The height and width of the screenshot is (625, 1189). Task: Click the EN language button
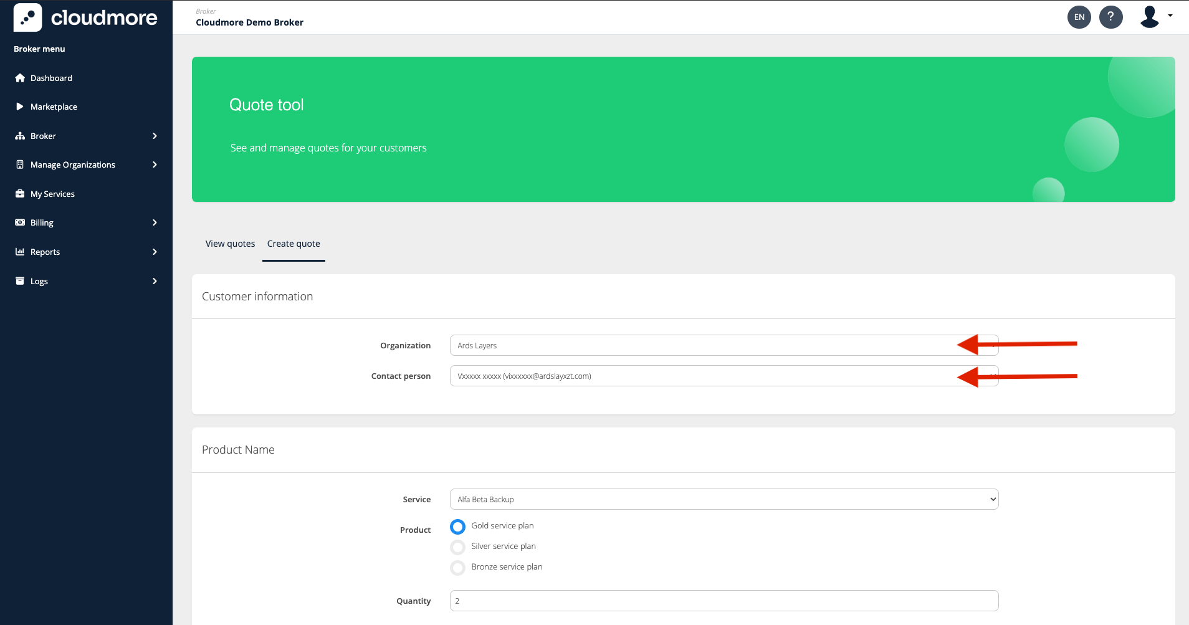1079,17
